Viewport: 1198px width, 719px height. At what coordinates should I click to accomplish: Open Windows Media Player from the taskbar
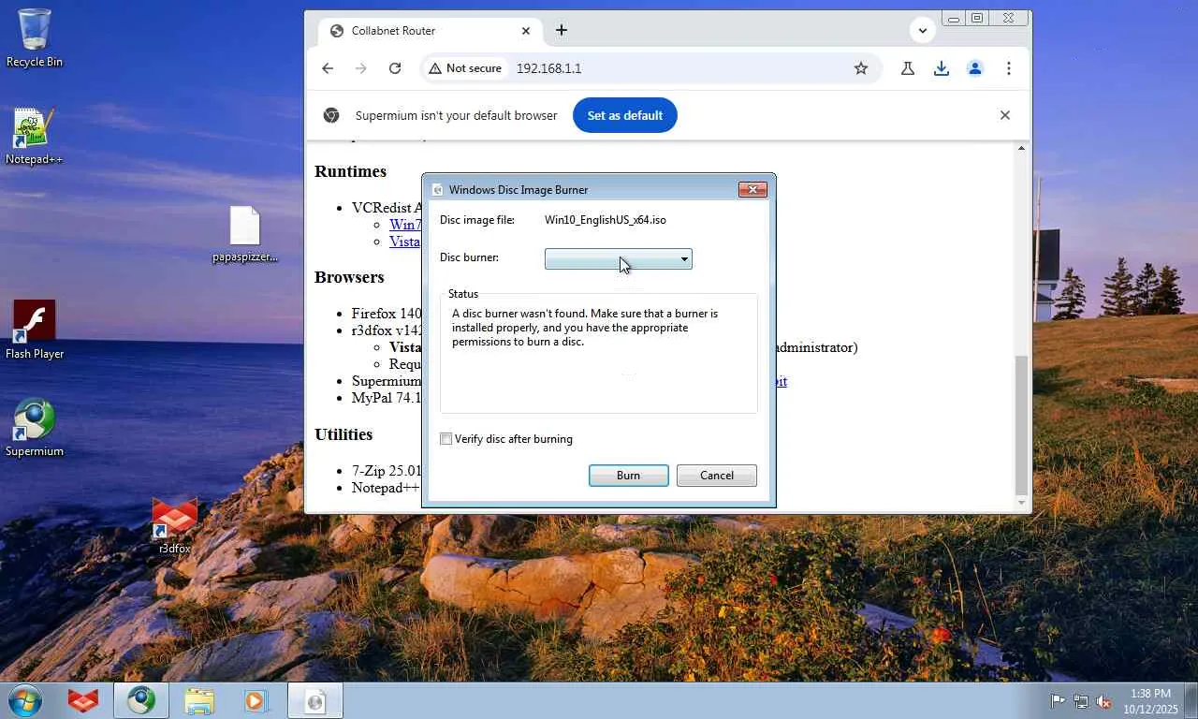[x=256, y=700]
